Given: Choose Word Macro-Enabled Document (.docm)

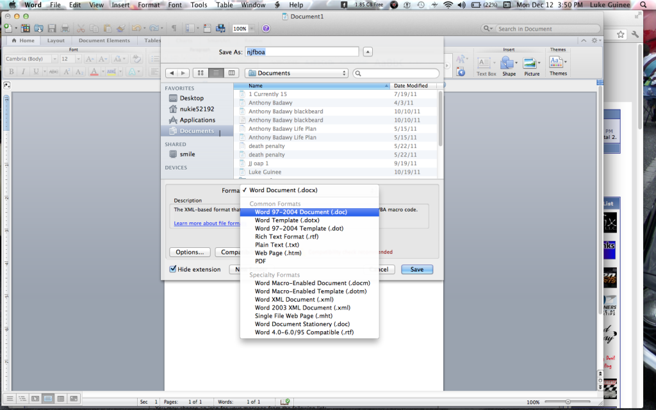Looking at the screenshot, I should coord(309,283).
